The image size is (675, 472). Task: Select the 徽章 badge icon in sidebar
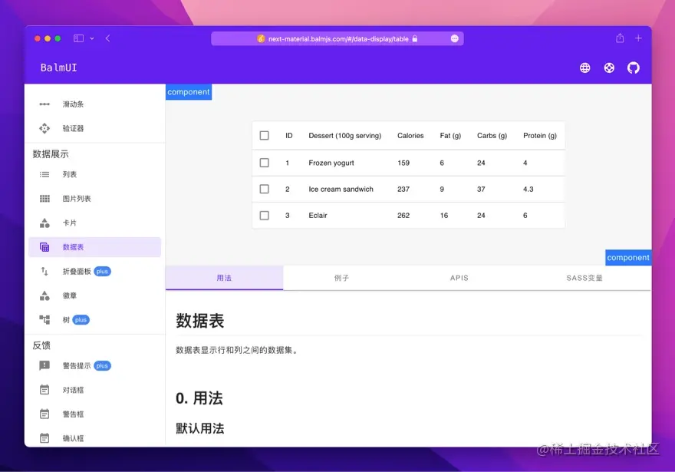[44, 295]
